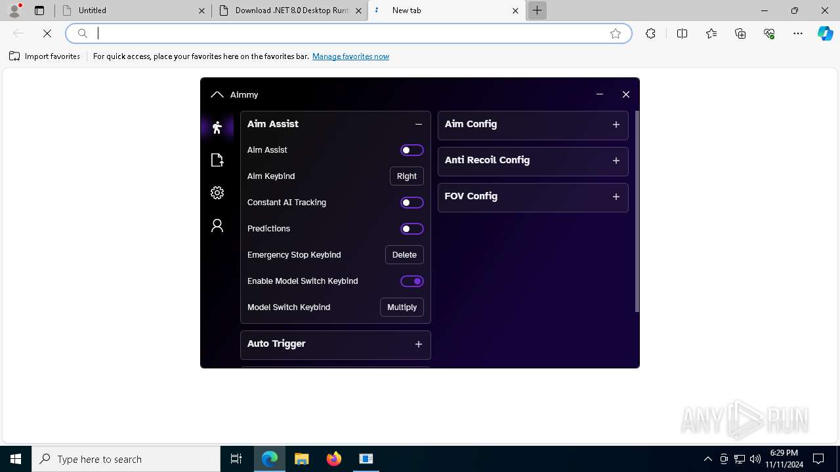Open the Favorites list icon
The image size is (840, 472).
(711, 33)
